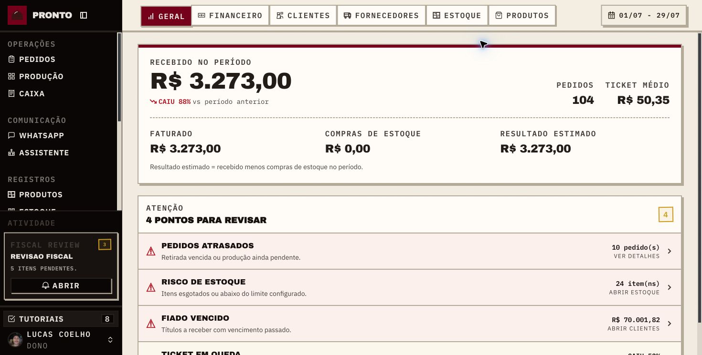Switch to the Clientes tab
This screenshot has width=702, height=355.
click(x=303, y=16)
